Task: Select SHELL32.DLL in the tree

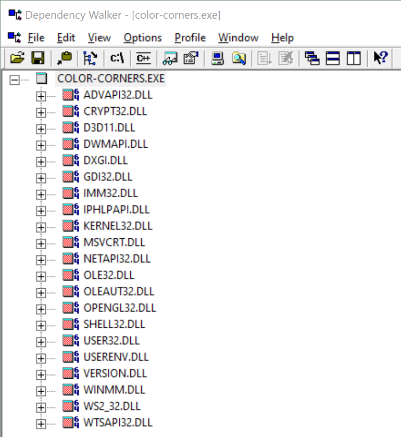Action: [115, 324]
